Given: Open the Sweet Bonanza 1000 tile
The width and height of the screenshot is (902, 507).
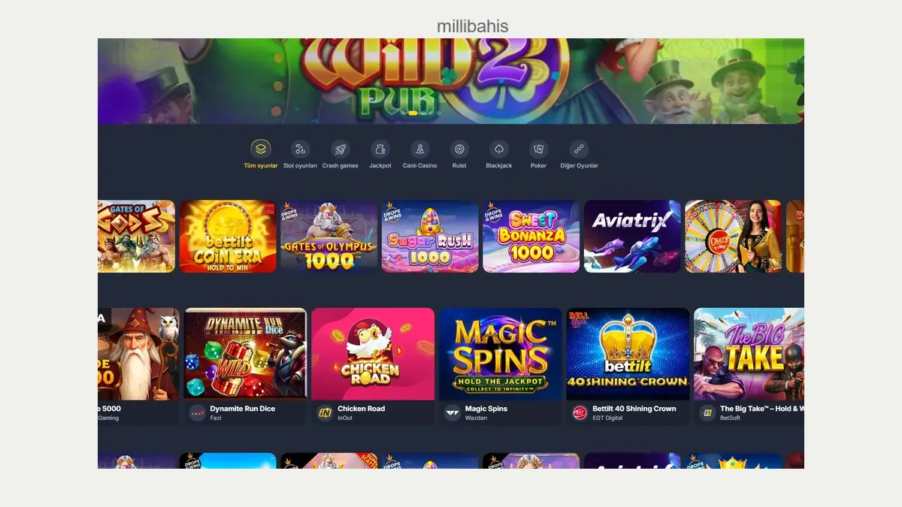Looking at the screenshot, I should [x=531, y=236].
